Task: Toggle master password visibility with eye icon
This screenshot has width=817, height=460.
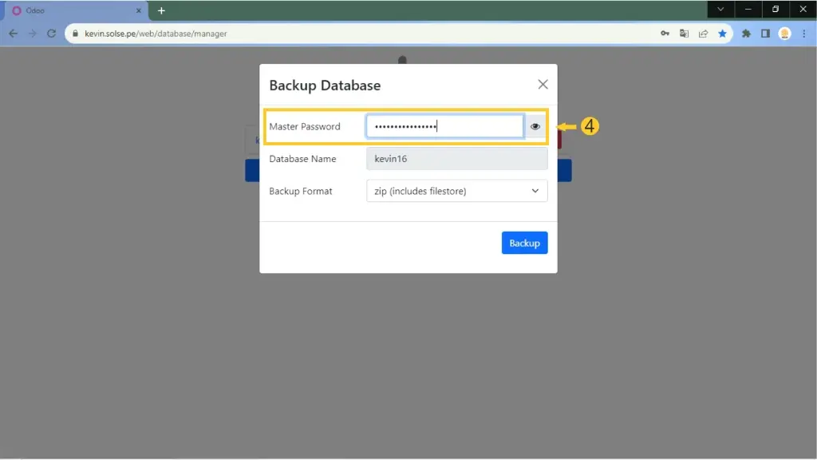Action: tap(535, 126)
